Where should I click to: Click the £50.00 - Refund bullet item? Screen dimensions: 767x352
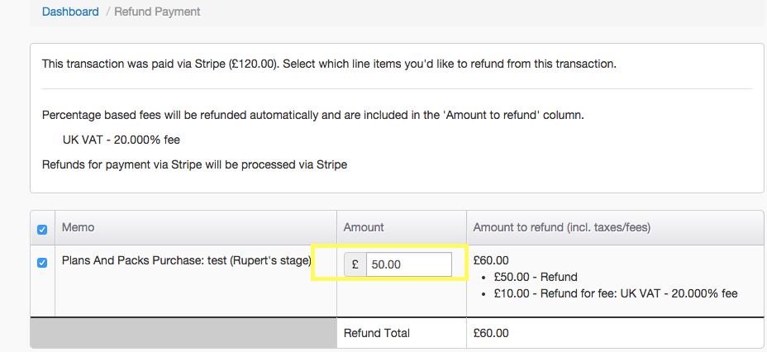coord(535,277)
